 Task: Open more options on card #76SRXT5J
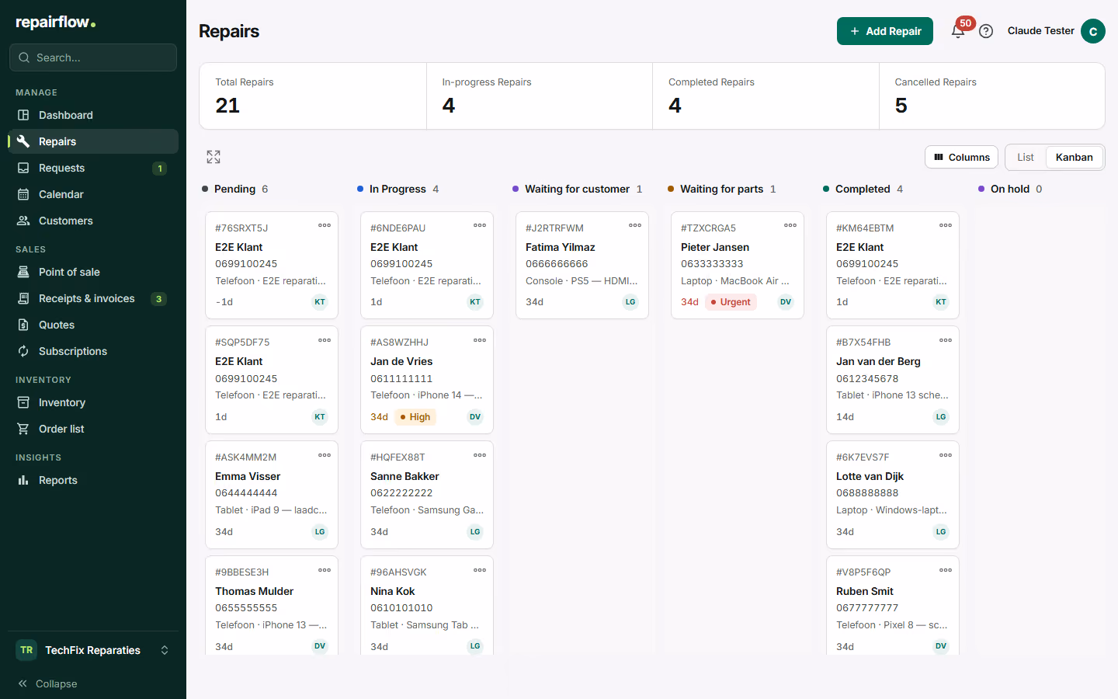point(325,225)
